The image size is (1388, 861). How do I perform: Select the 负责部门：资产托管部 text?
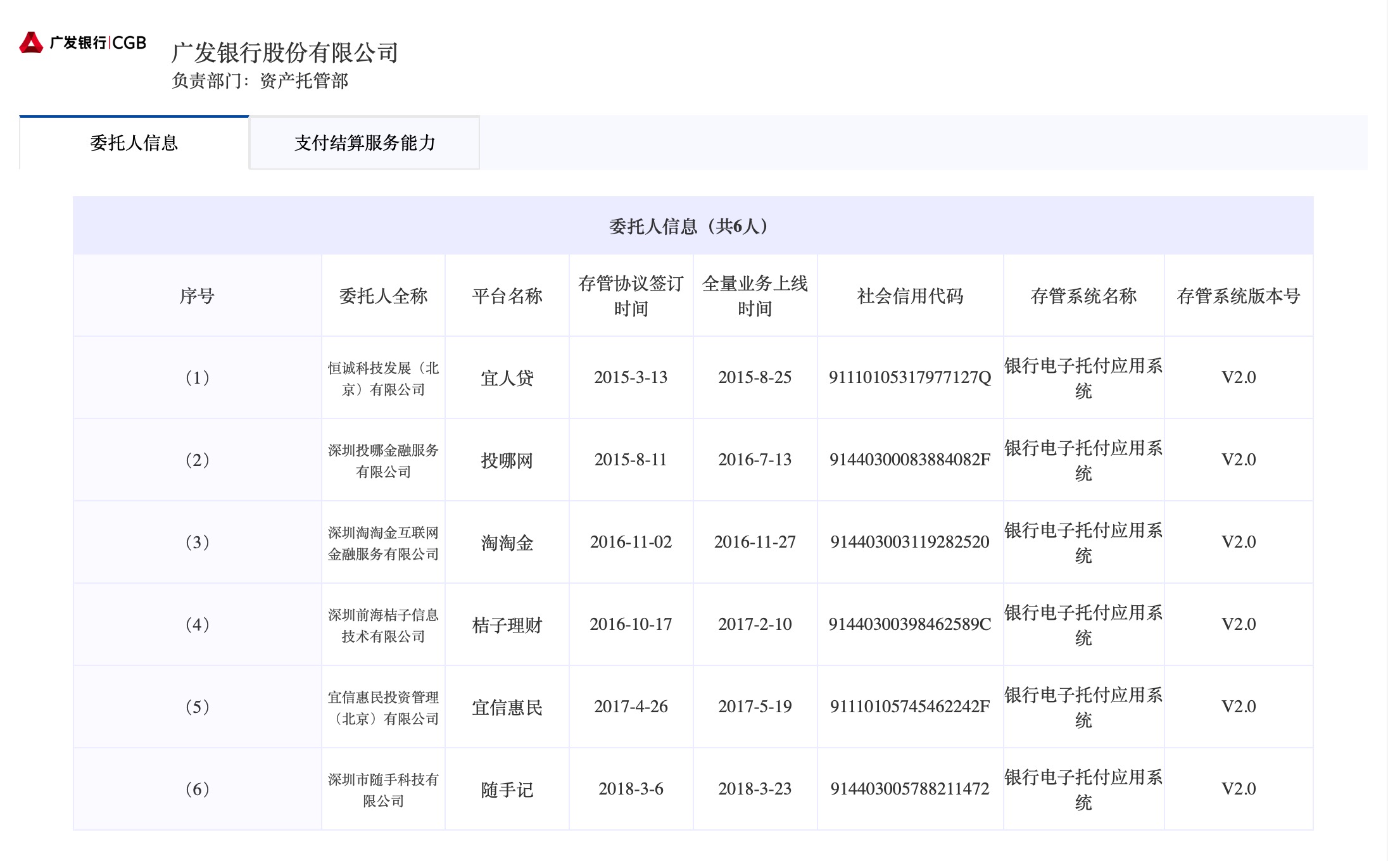pyautogui.click(x=260, y=81)
